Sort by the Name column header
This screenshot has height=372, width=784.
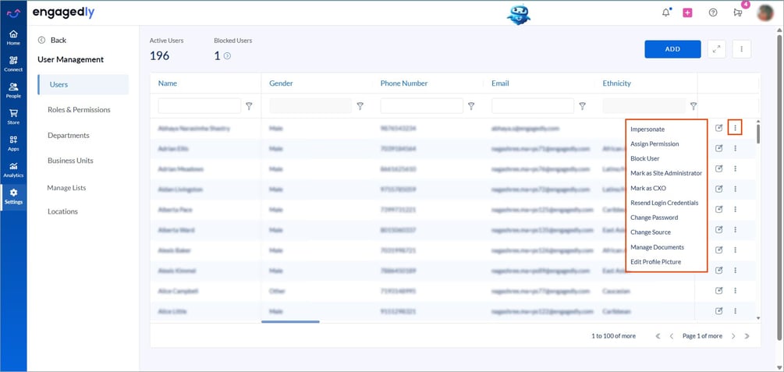click(x=168, y=83)
